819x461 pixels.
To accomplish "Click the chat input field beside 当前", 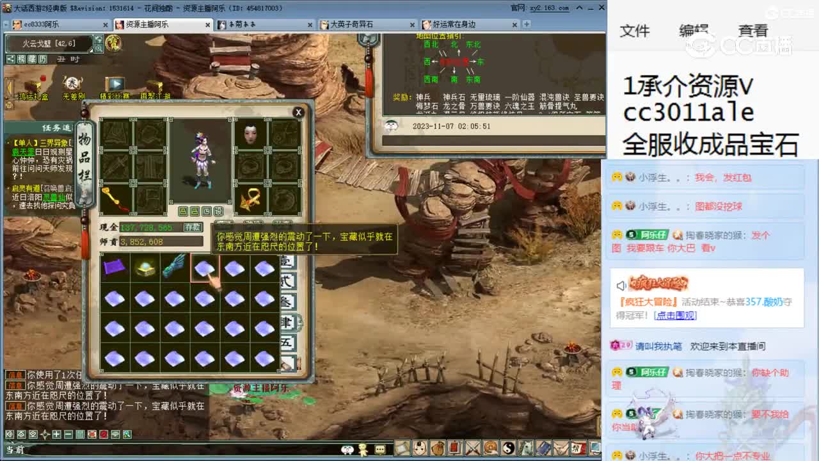I will [x=182, y=449].
